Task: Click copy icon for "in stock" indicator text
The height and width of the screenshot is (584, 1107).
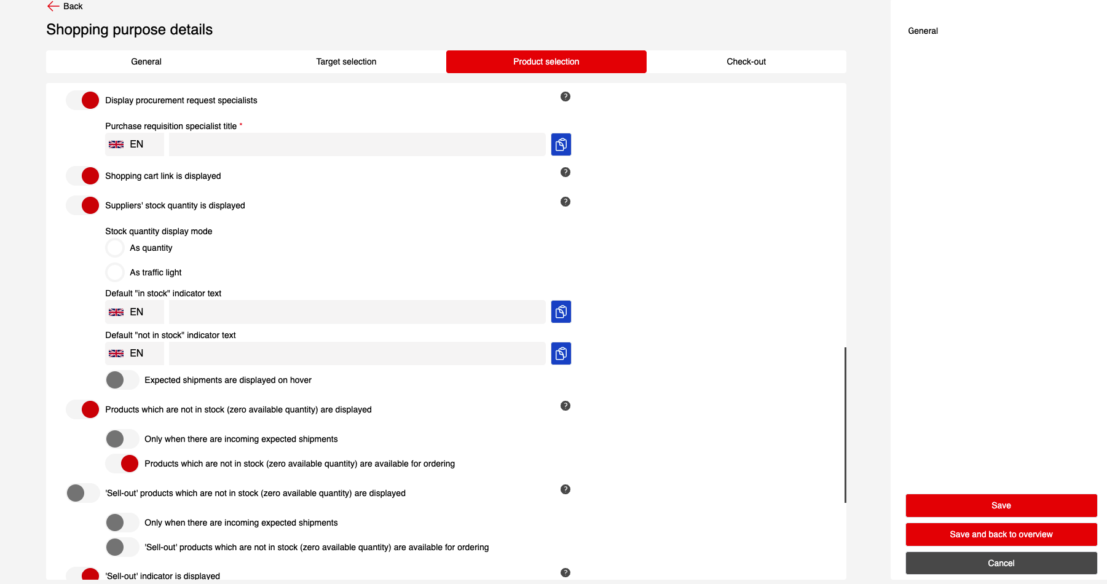Action: coord(561,312)
